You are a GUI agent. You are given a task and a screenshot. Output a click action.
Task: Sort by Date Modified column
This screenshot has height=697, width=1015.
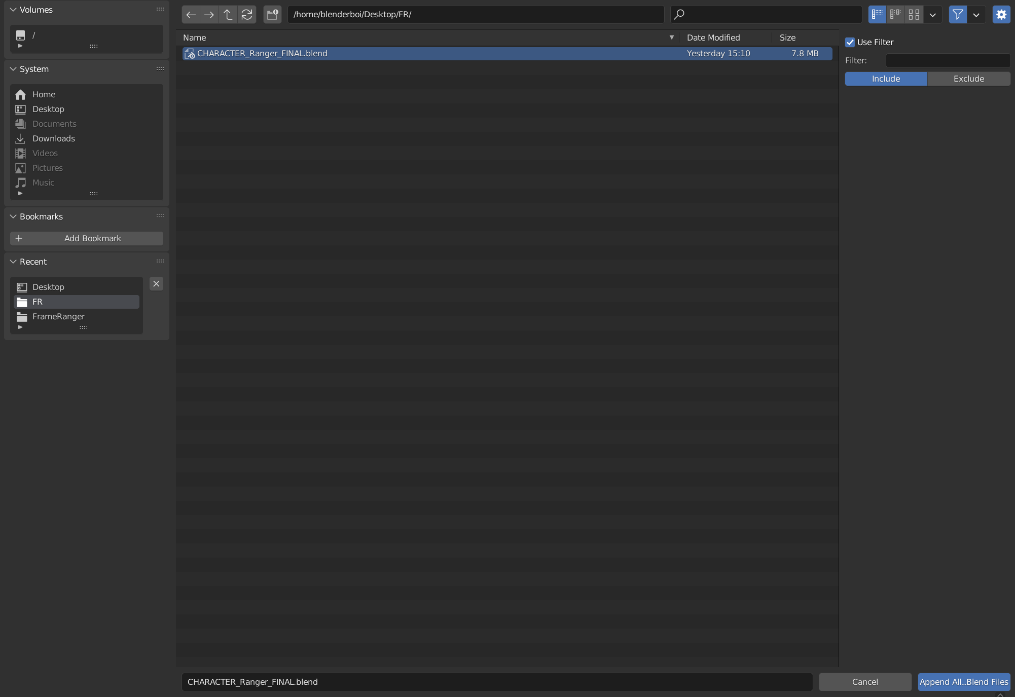pyautogui.click(x=726, y=38)
